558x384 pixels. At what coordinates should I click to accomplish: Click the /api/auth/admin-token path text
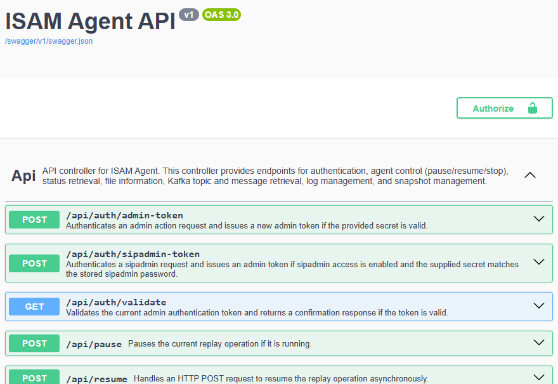point(124,216)
